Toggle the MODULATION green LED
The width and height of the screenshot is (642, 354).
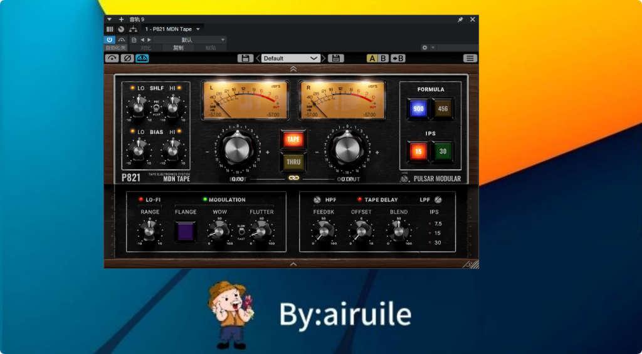click(205, 200)
